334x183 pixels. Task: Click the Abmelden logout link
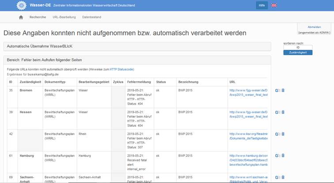314,27
